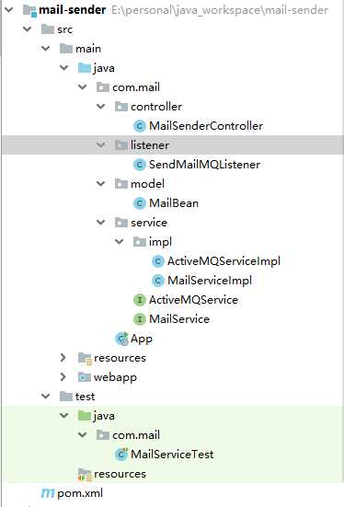Collapse the com.mail package under test
This screenshot has height=507, width=344.
point(83,435)
